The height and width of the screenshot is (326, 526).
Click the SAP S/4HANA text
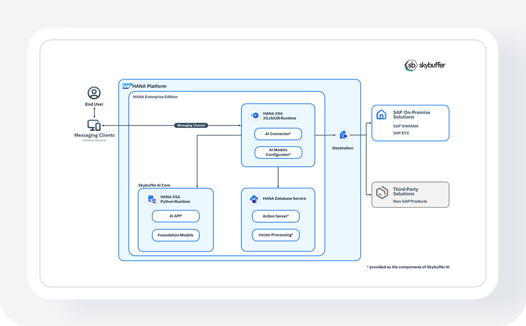(x=406, y=126)
